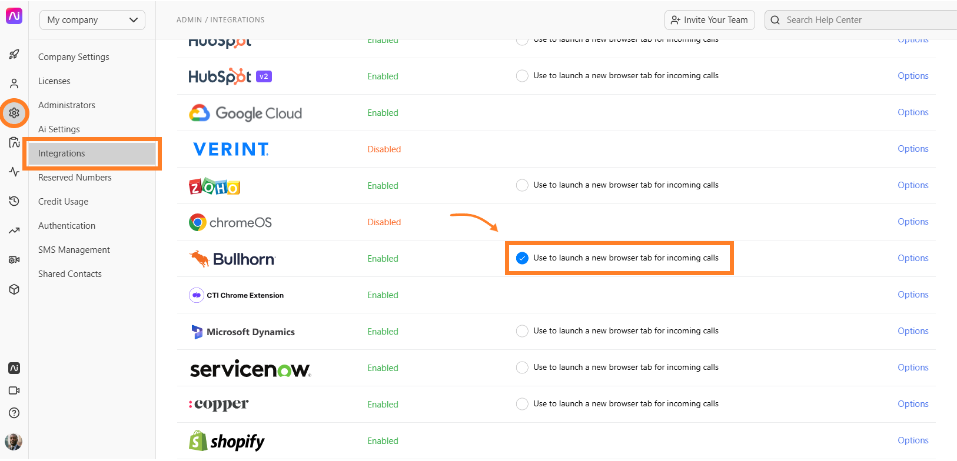Open the trending analytics sidebar icon

tap(14, 230)
